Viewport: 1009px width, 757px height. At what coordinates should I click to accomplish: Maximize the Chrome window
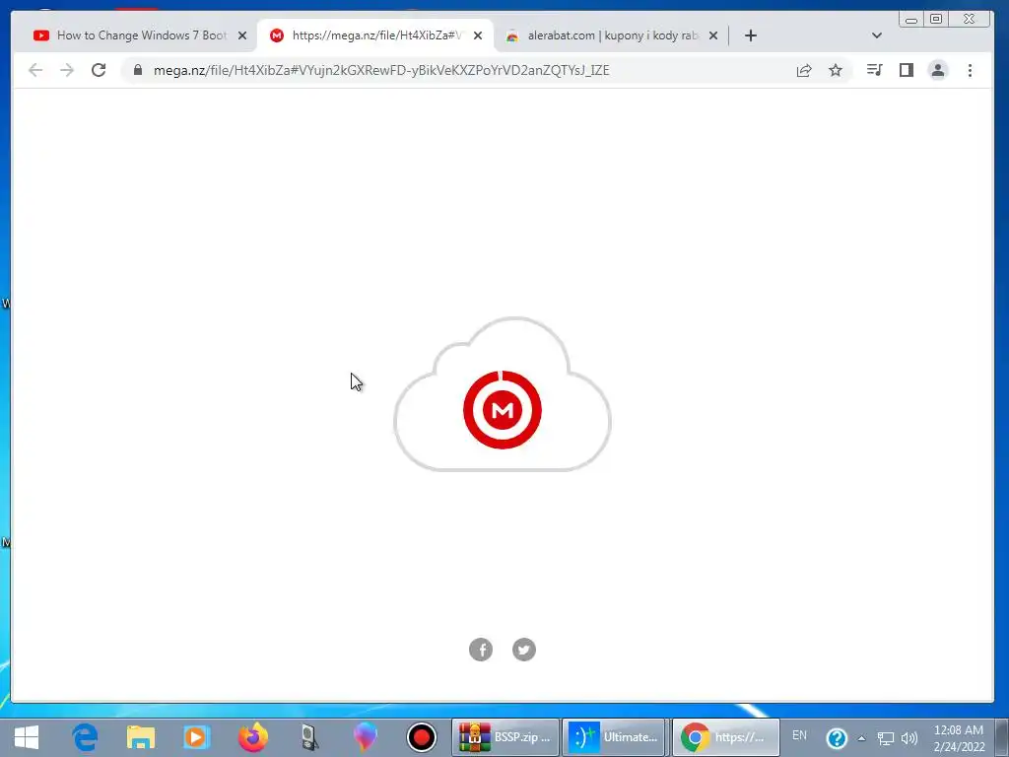click(936, 20)
